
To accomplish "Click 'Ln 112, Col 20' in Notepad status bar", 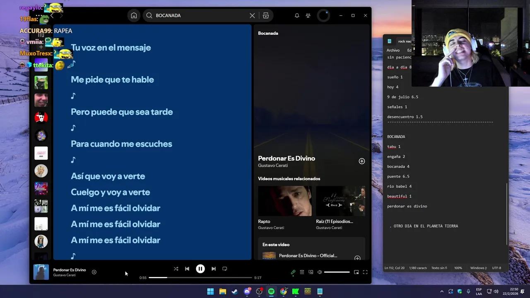I will [x=394, y=268].
